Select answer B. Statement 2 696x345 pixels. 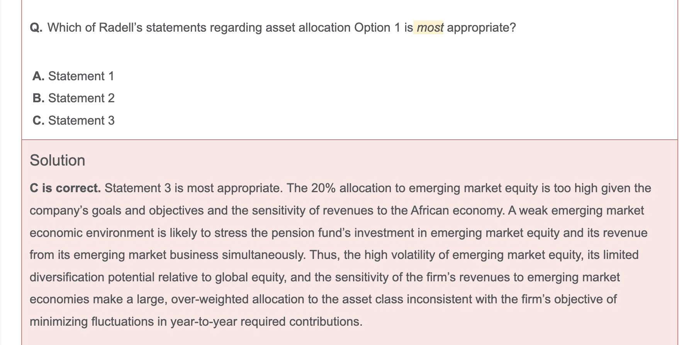pos(73,98)
